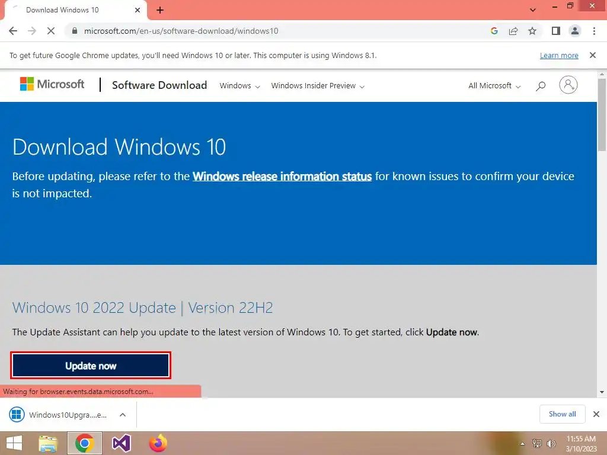
Task: Click the volume speaker tray icon
Action: (551, 444)
